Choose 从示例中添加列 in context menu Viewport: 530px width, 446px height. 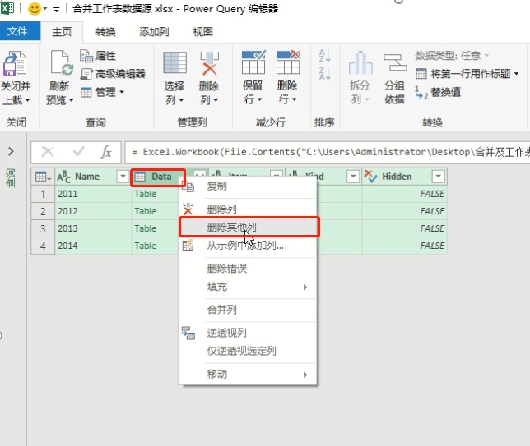pos(248,246)
